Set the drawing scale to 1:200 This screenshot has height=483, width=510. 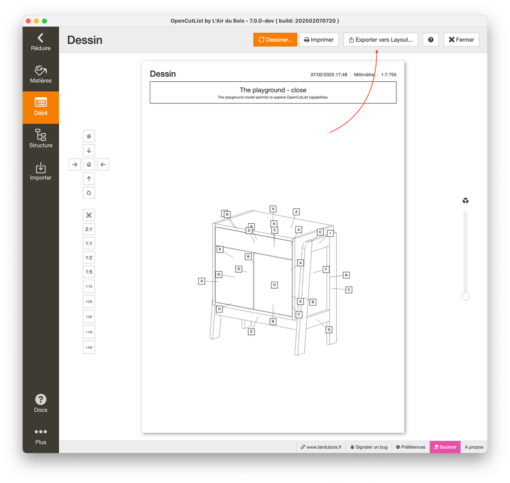point(89,347)
